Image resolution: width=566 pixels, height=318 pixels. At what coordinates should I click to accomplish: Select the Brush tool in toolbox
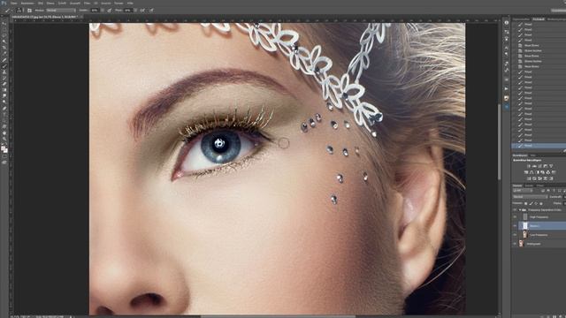point(5,65)
